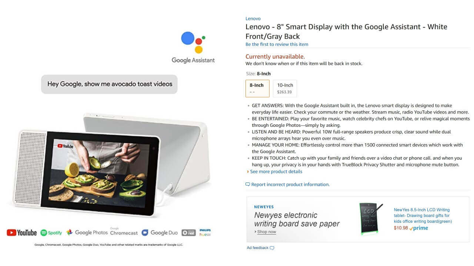Click Be the first to review this item

click(277, 44)
